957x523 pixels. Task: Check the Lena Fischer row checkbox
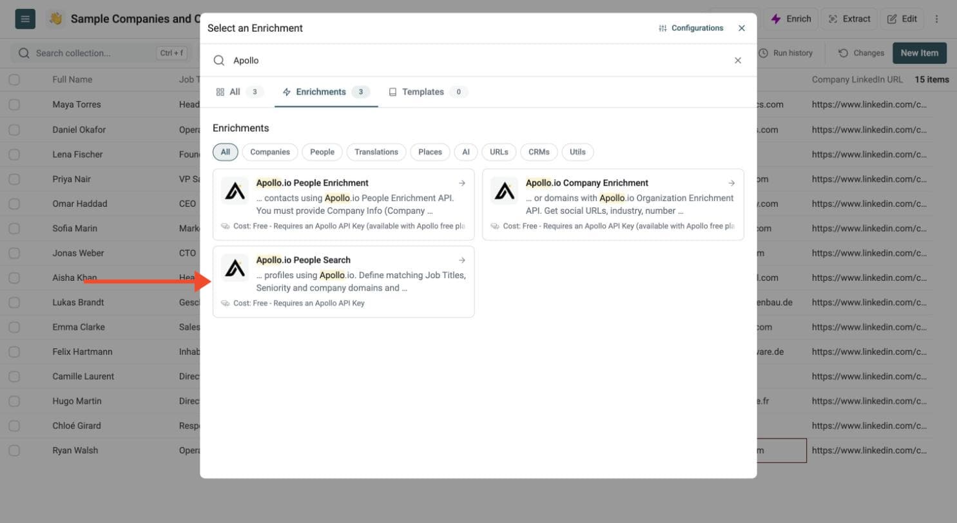(x=14, y=154)
